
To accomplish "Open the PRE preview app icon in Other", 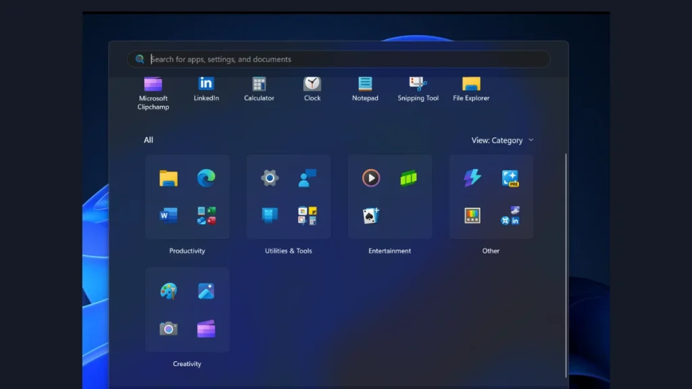I will pos(510,178).
